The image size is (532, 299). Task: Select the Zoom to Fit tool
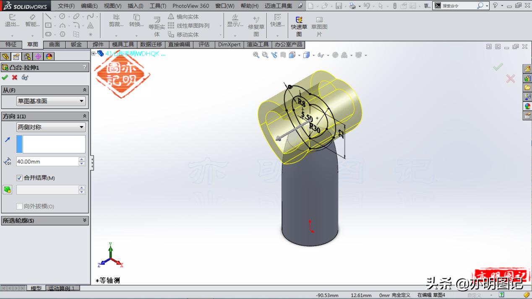point(256,55)
